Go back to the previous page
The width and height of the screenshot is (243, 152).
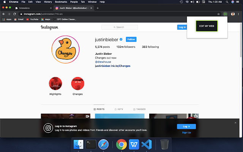(4, 14)
